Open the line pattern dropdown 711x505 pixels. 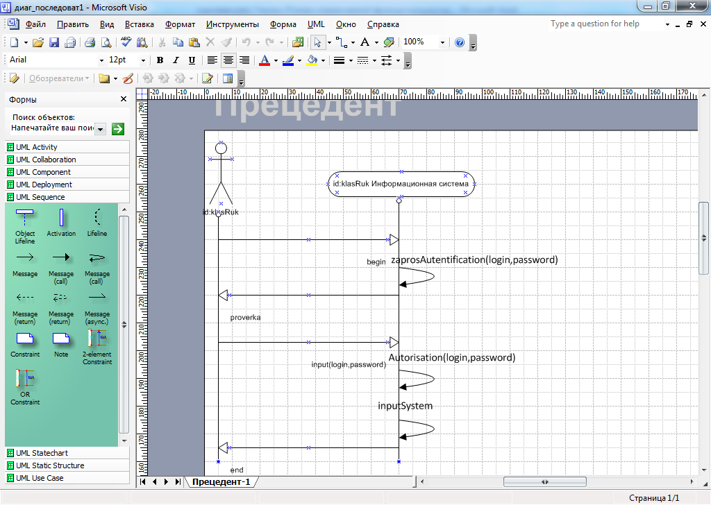pyautogui.click(x=374, y=60)
